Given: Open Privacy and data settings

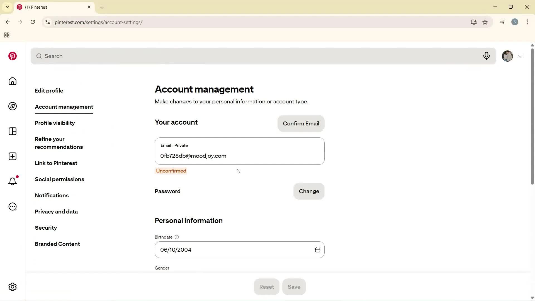Looking at the screenshot, I should point(56,212).
